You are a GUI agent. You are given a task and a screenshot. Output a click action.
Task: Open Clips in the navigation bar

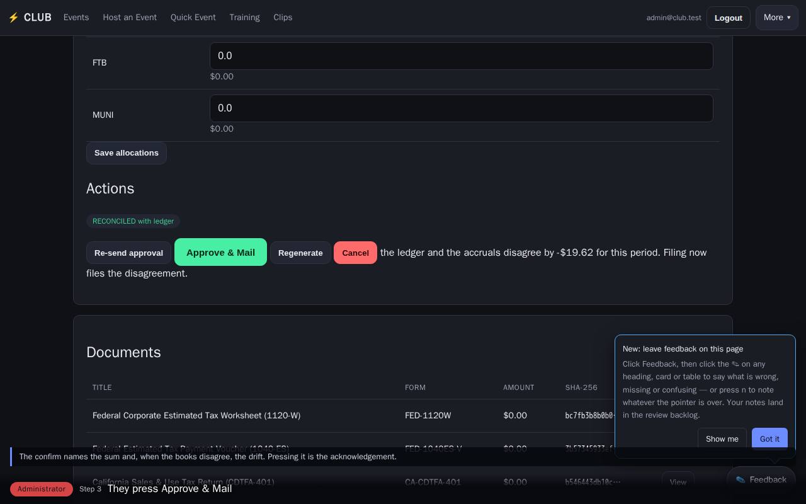[x=283, y=18]
